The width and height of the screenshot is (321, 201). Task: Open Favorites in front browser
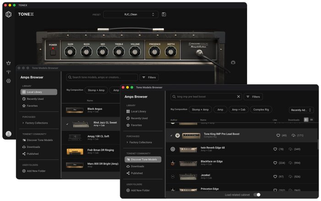point(134,125)
